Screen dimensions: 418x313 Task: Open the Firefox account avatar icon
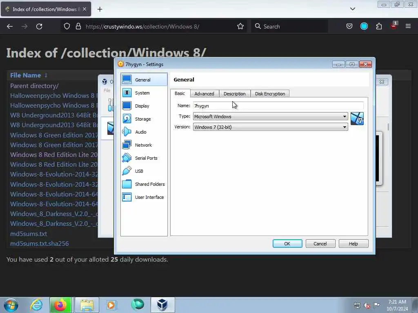pyautogui.click(x=364, y=26)
